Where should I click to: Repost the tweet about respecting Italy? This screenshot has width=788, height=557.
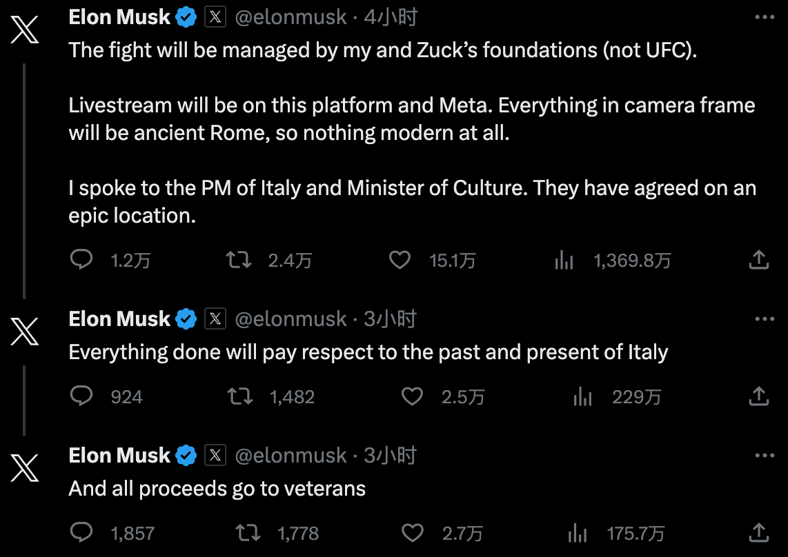pos(239,396)
